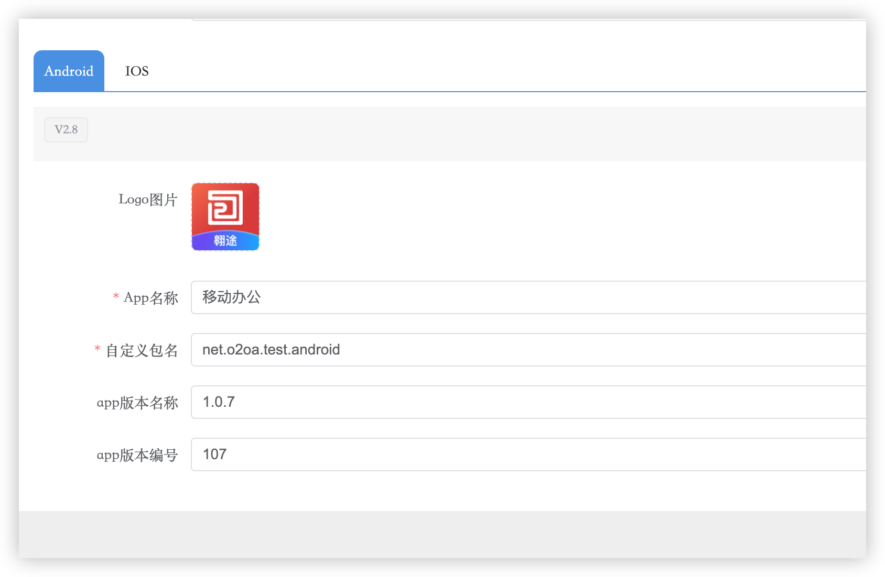Click the white spiral symbol in the logo
Viewport: 885px width, 577px height.
coord(225,207)
